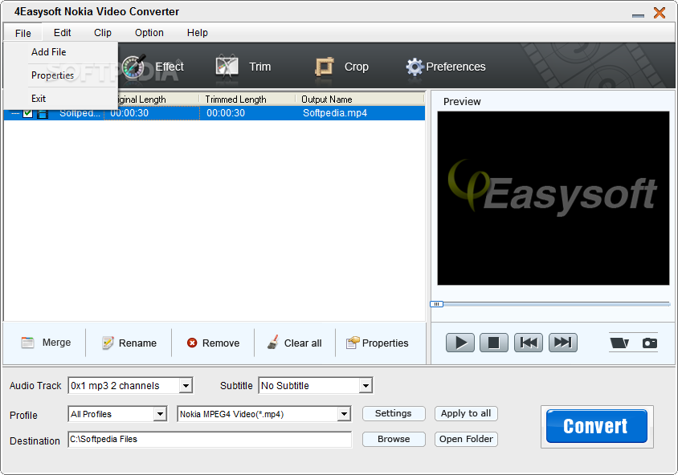Click the Browse button
The image size is (678, 475).
pyautogui.click(x=394, y=439)
